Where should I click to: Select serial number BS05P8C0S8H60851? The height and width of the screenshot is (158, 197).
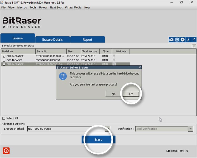click(x=48, y=60)
